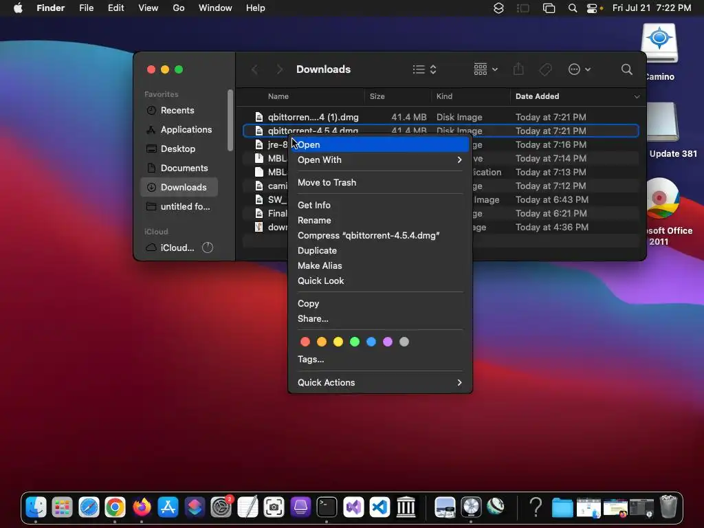
Task: Apply the red tag color
Action: (x=305, y=342)
